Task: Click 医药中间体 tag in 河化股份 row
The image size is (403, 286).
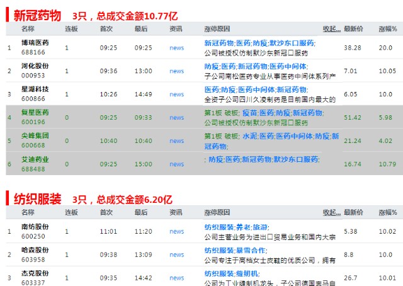Action: click(x=288, y=66)
